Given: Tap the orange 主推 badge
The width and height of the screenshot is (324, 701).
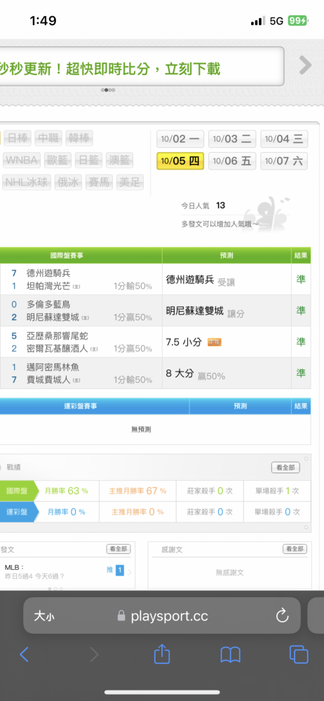Looking at the screenshot, I should [x=215, y=343].
